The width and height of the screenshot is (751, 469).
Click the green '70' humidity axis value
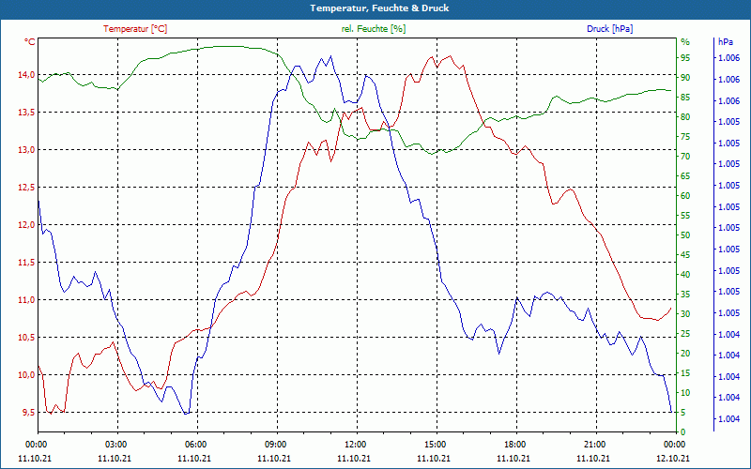click(x=685, y=157)
